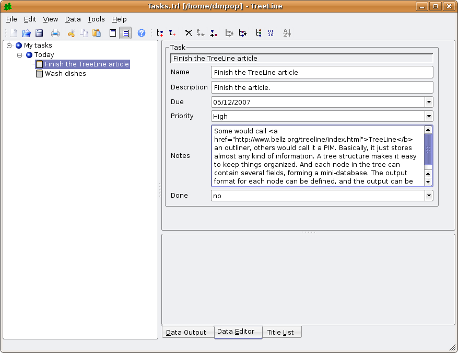Click the blue sphere icon beside My tasks
This screenshot has width=458, height=353.
pyautogui.click(x=19, y=45)
